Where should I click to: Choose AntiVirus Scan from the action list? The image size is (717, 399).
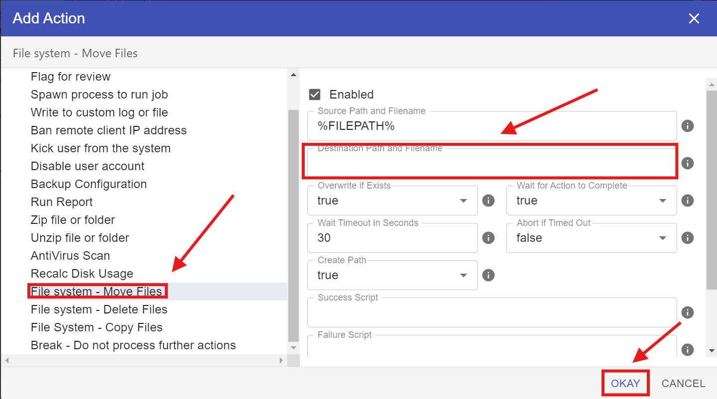pos(70,256)
